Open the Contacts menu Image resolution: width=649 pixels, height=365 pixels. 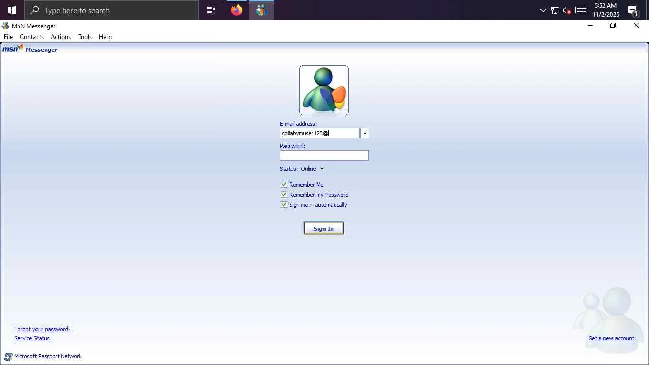[x=31, y=37]
